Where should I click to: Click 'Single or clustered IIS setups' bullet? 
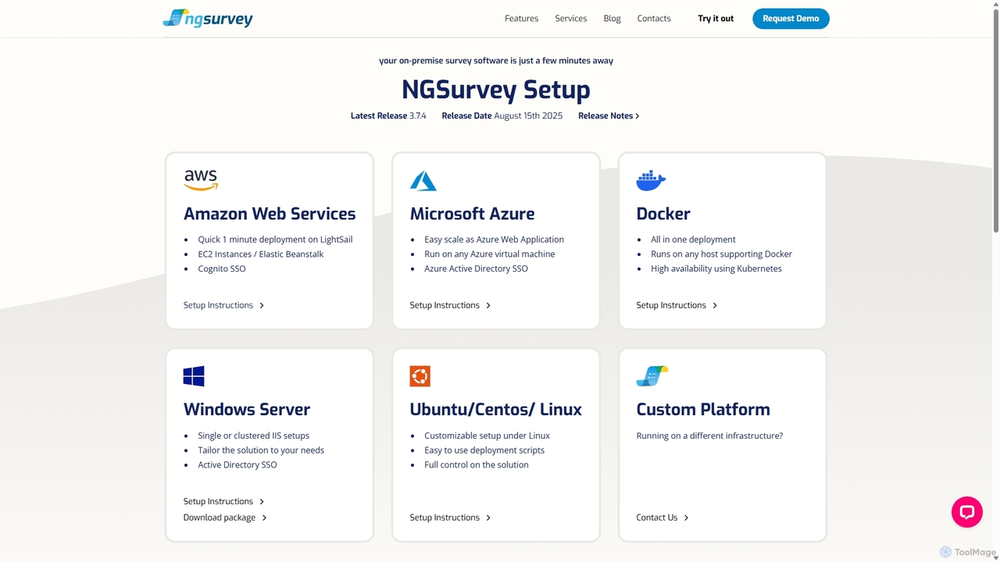point(254,436)
